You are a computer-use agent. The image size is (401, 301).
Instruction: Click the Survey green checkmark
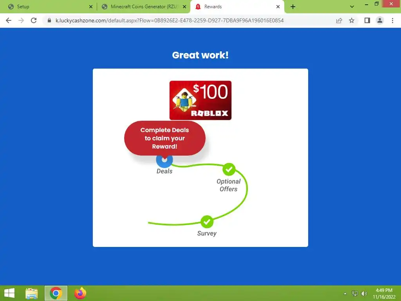tap(207, 222)
